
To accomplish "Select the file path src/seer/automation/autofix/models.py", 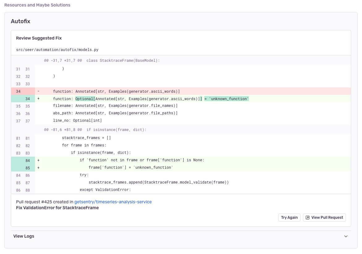I will pyautogui.click(x=57, y=50).
